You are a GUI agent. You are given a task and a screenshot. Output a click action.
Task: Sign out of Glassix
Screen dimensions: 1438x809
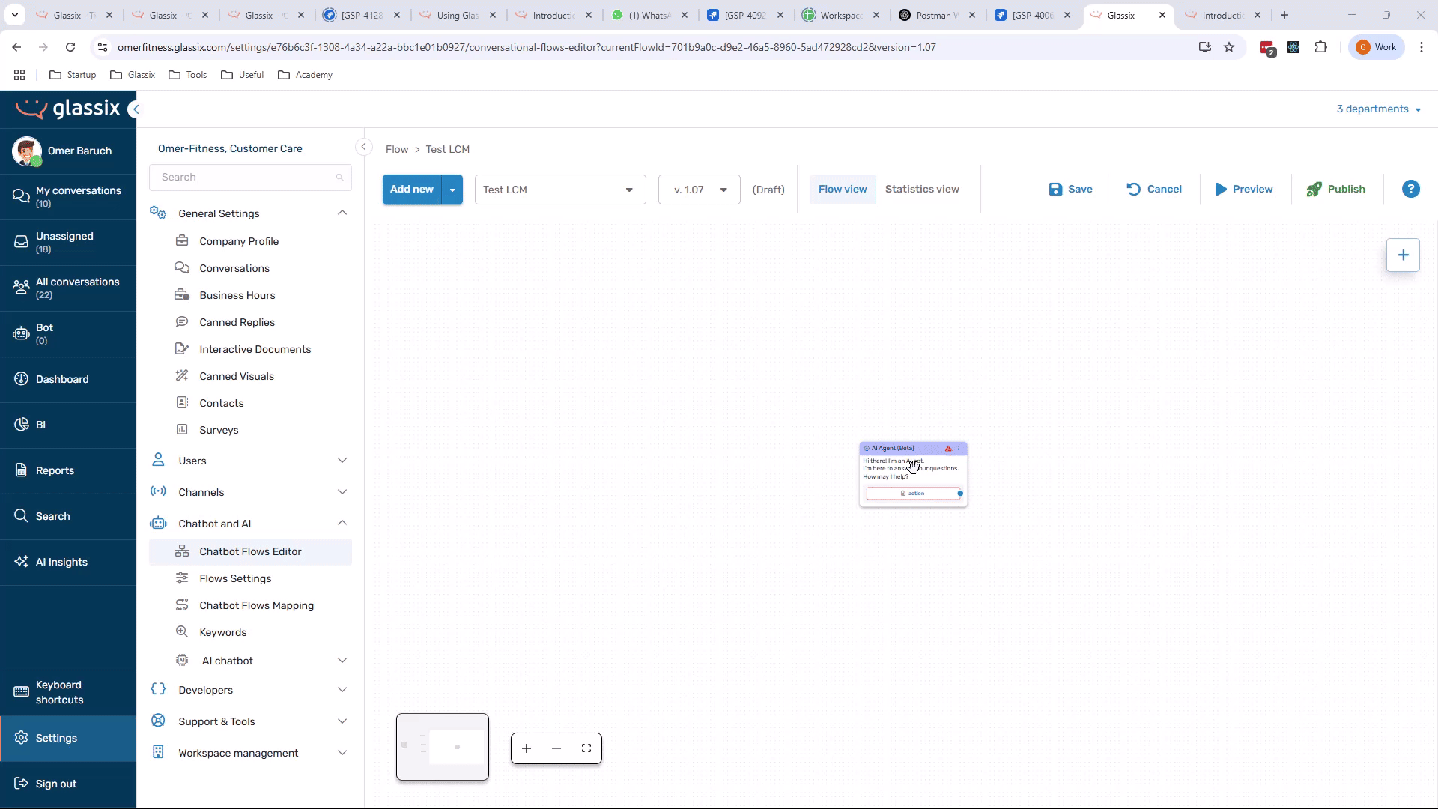pos(68,784)
